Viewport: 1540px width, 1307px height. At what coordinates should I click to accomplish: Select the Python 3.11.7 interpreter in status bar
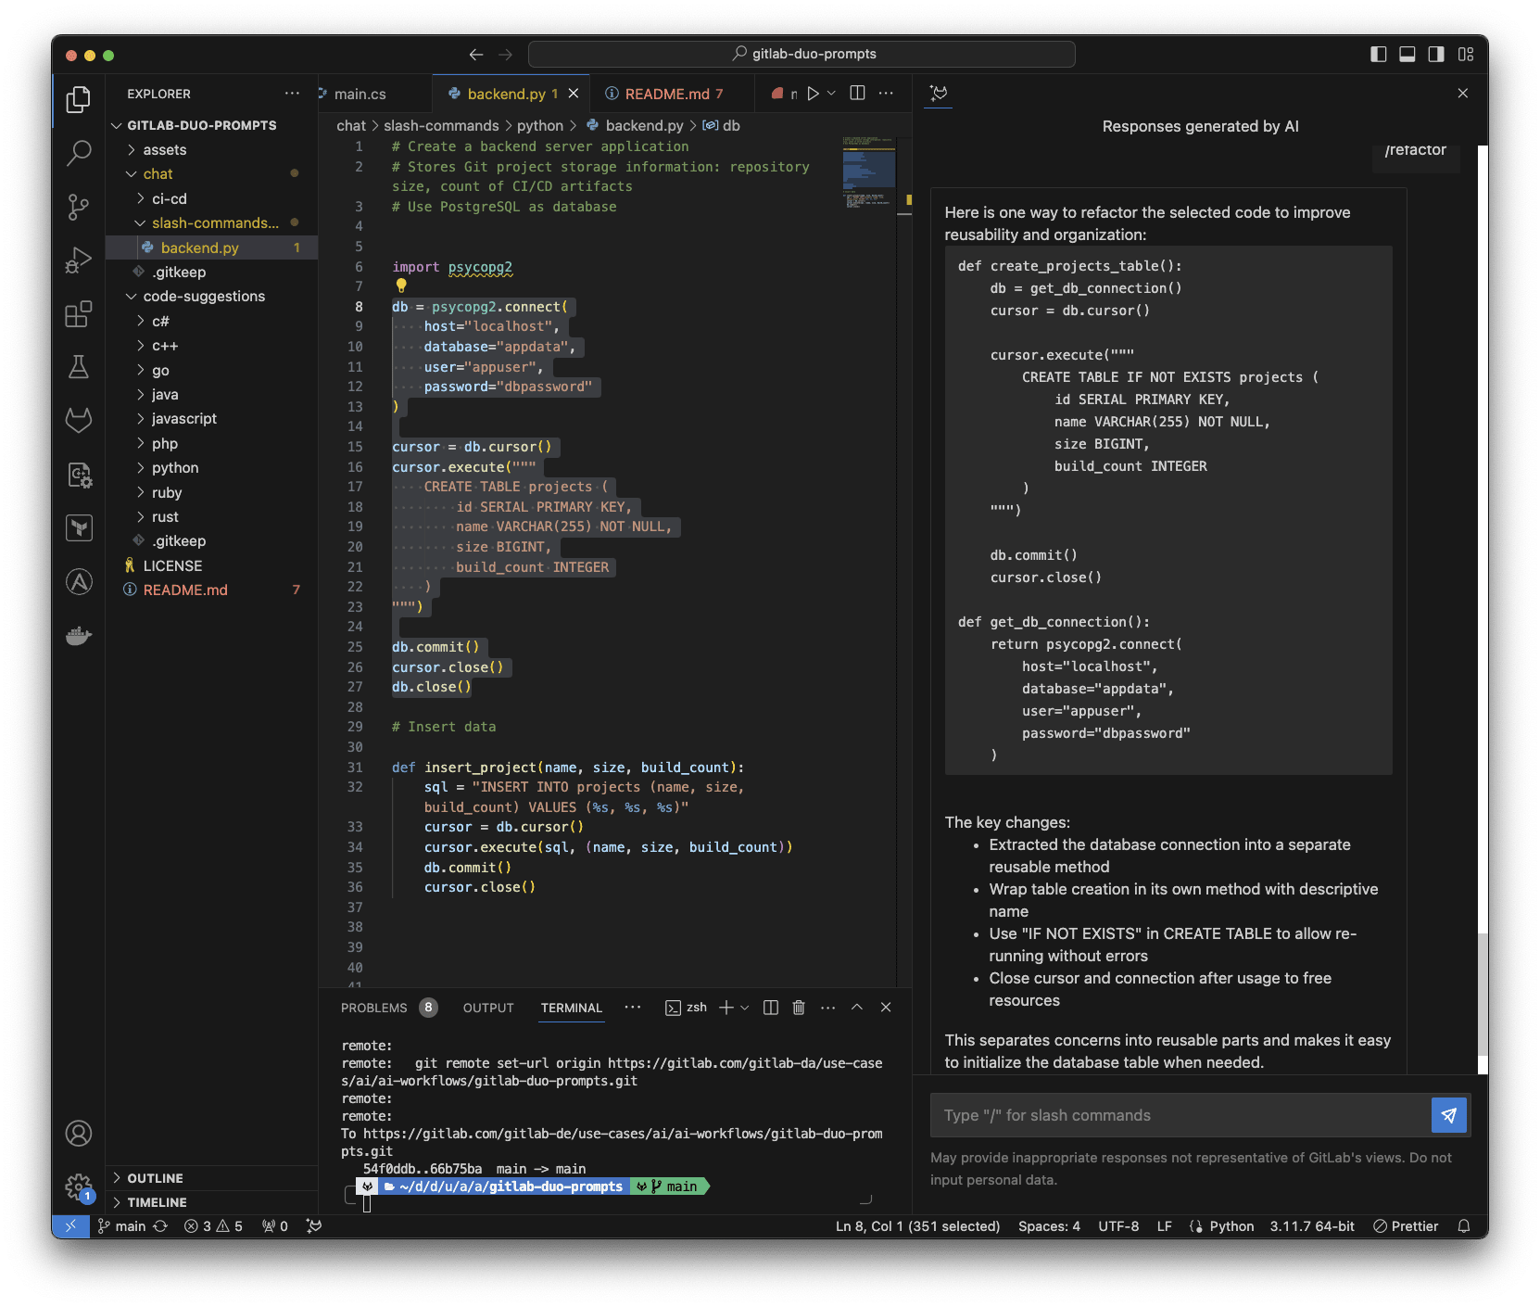click(1312, 1225)
